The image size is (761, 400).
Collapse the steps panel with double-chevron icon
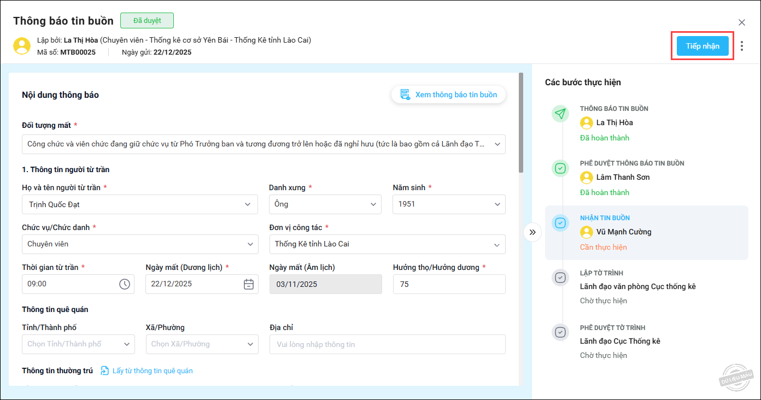(532, 232)
